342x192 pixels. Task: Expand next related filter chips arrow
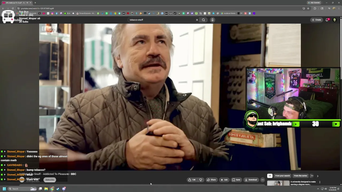(317, 176)
